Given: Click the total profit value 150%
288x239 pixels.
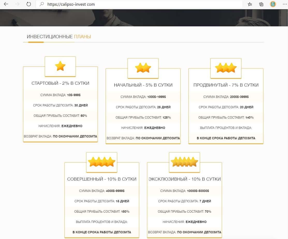Looking at the screenshot, I should click(125, 212).
